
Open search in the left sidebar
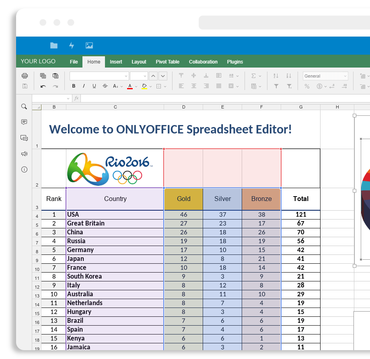coord(24,107)
